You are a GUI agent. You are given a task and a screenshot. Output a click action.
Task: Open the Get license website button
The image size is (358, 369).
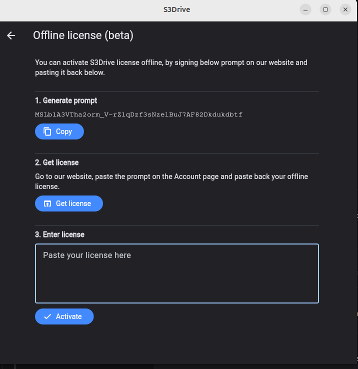tap(69, 203)
